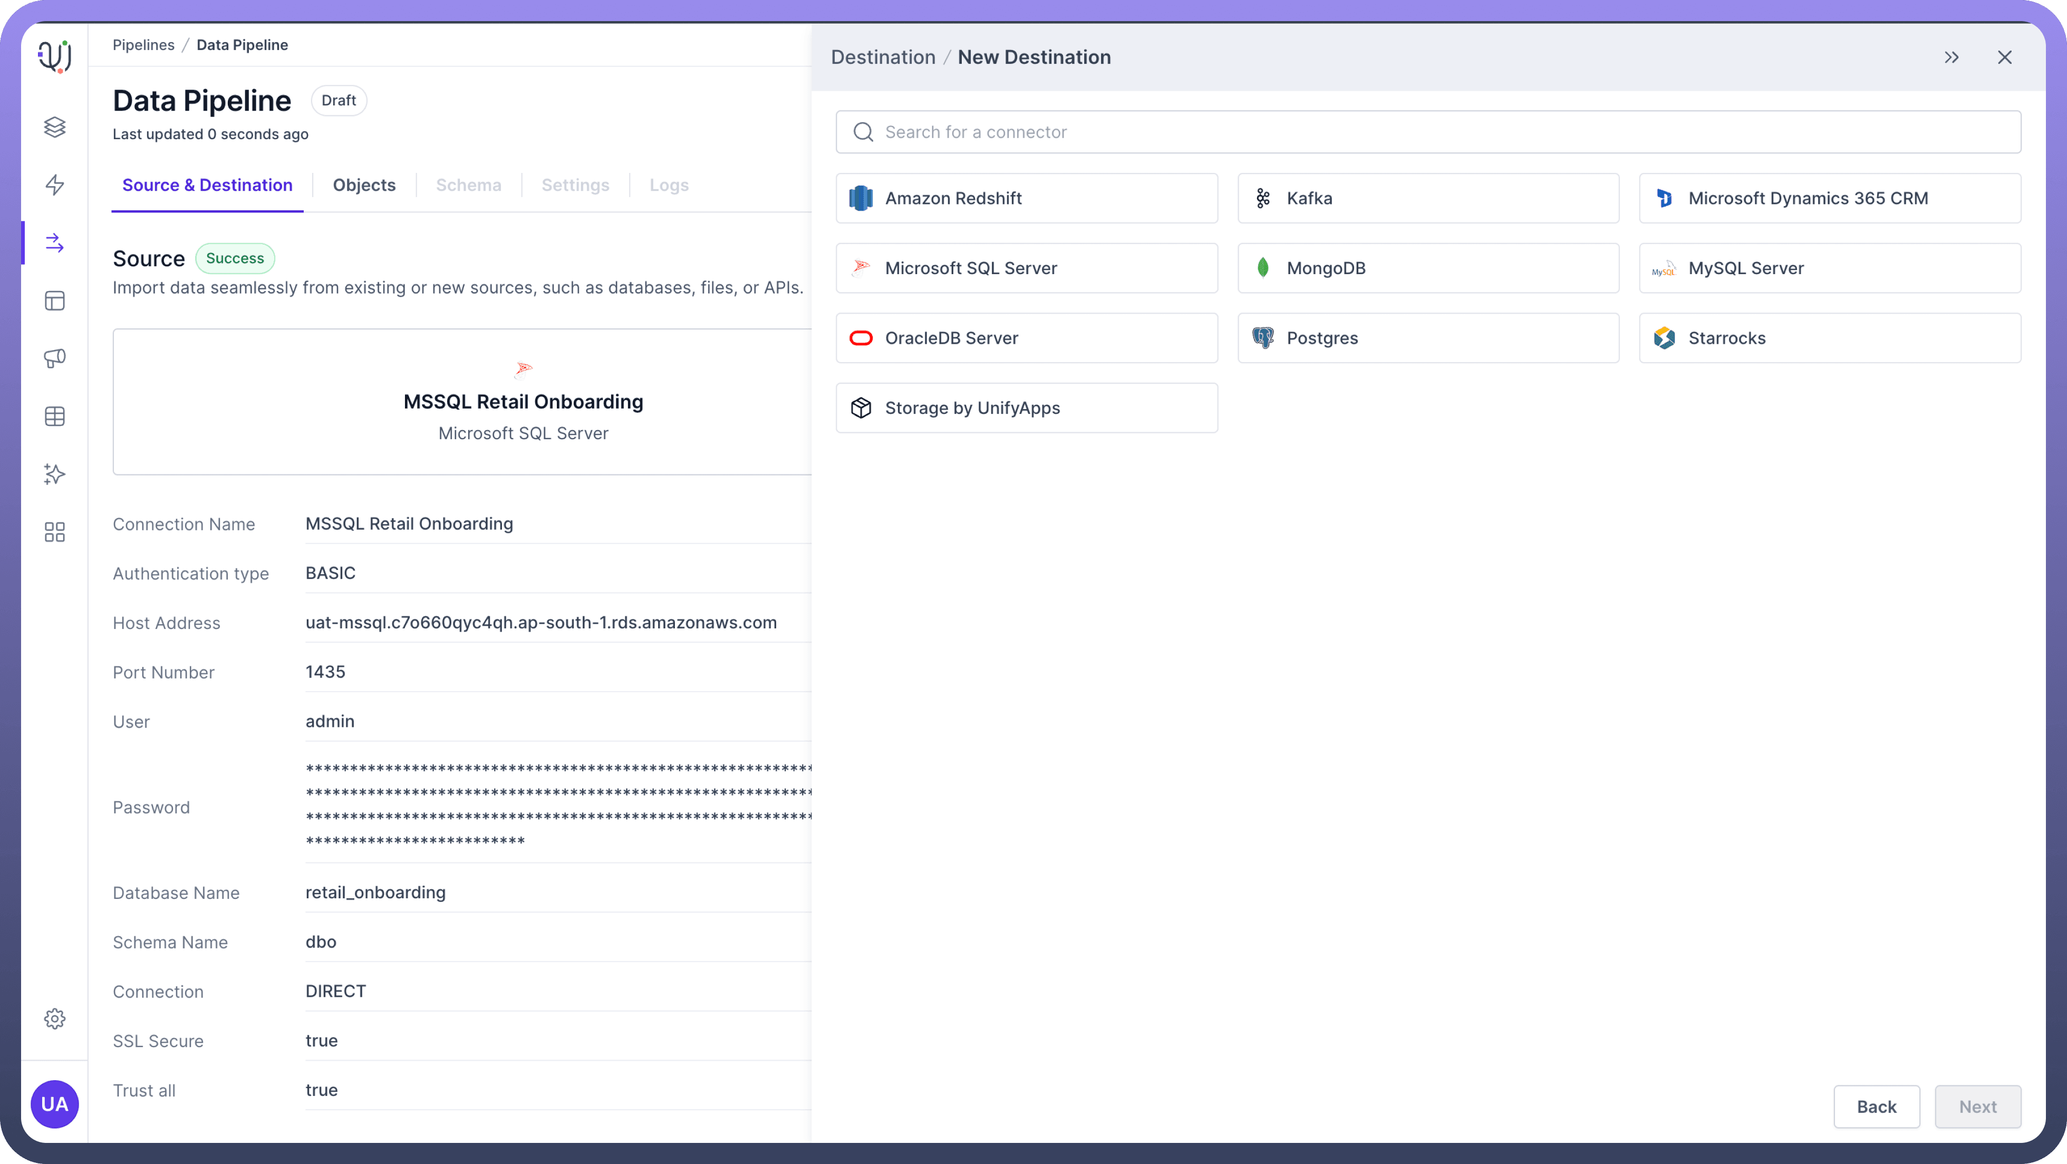Viewport: 2067px width, 1164px height.
Task: Click the table grid icon in the sidebar
Action: 54,416
